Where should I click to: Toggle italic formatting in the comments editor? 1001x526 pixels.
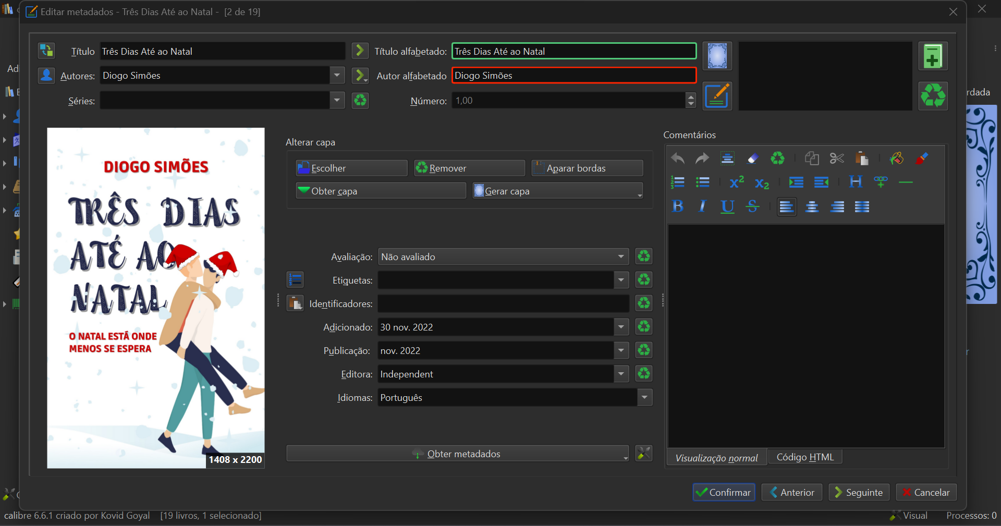point(702,206)
